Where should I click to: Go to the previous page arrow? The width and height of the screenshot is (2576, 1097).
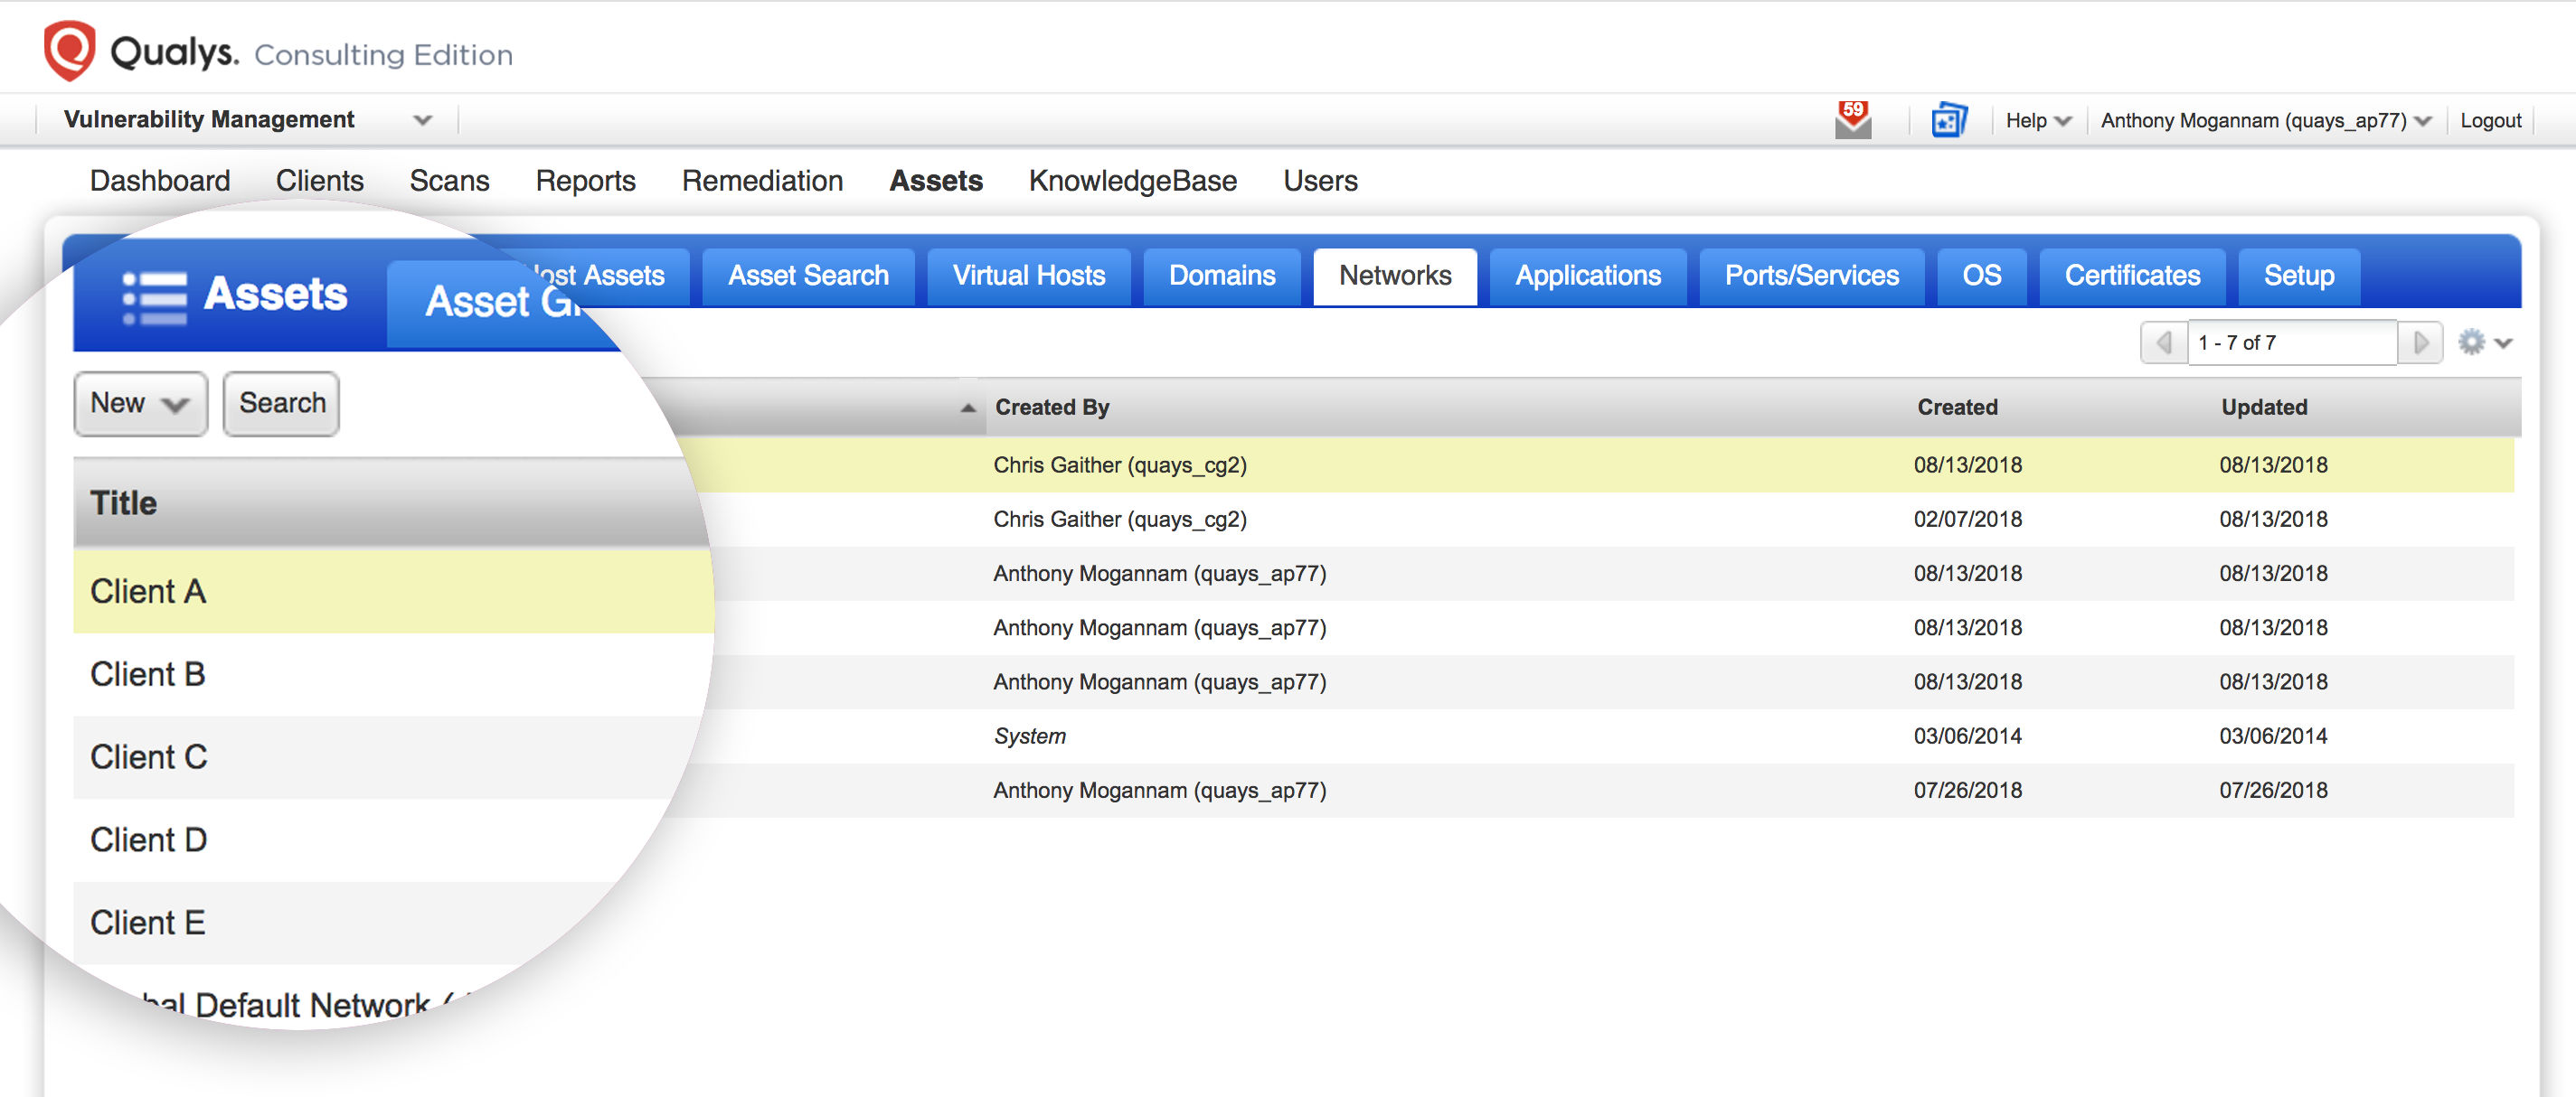click(2164, 342)
